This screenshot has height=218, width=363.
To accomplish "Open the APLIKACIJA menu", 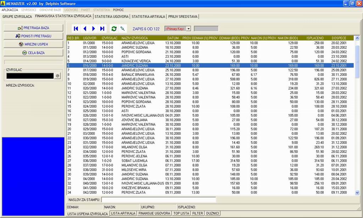I will point(10,10).
